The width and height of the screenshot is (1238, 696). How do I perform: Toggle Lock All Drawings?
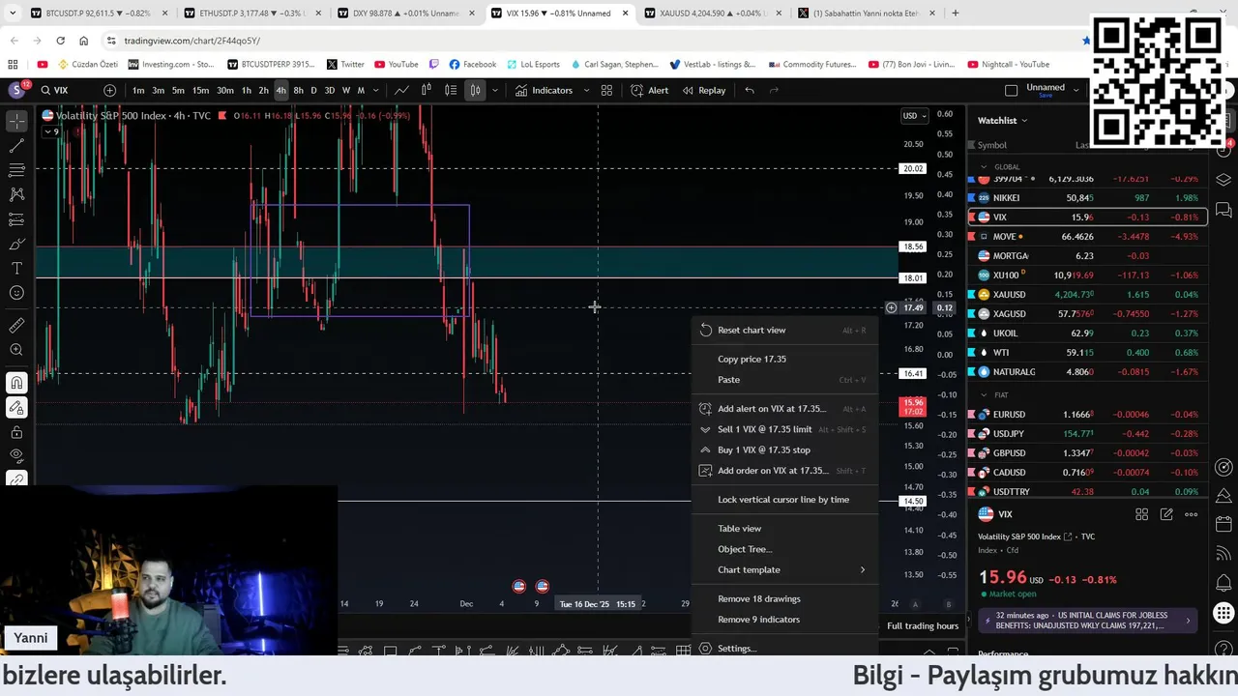tap(16, 432)
